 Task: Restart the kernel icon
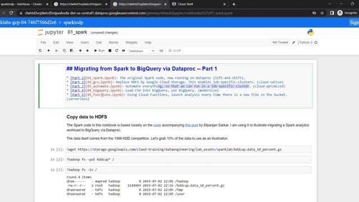tap(117, 50)
